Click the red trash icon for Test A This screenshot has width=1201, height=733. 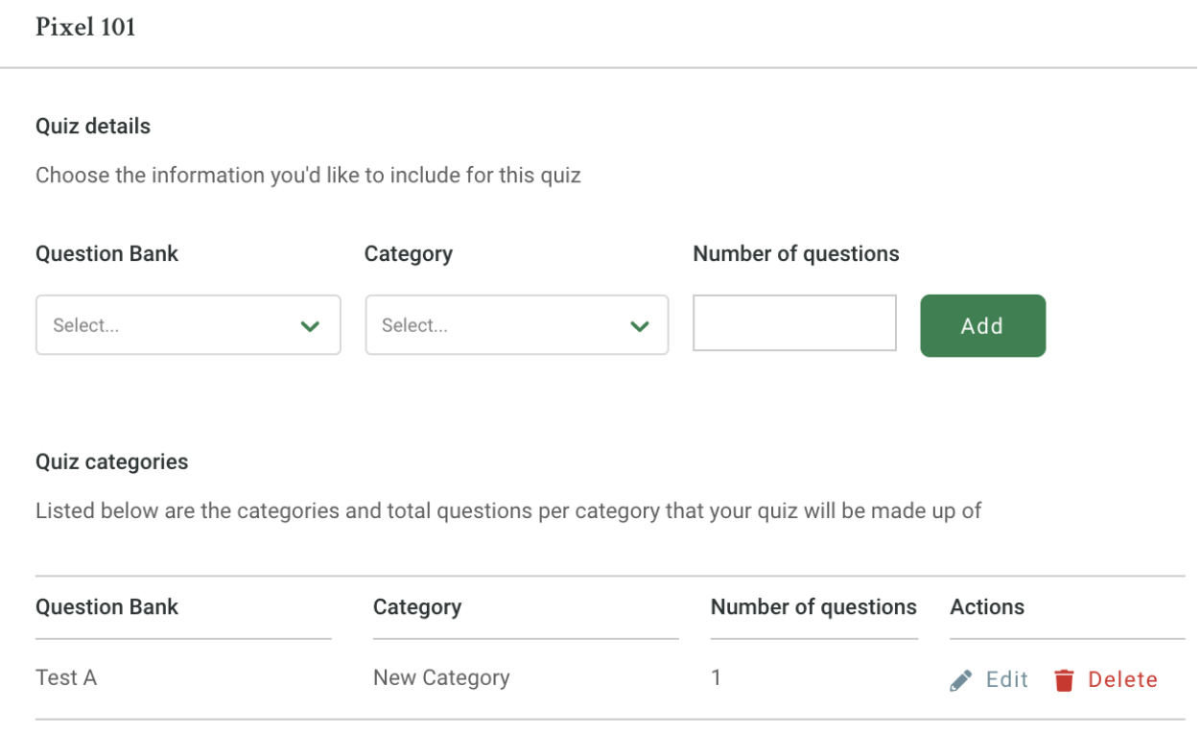click(x=1064, y=680)
